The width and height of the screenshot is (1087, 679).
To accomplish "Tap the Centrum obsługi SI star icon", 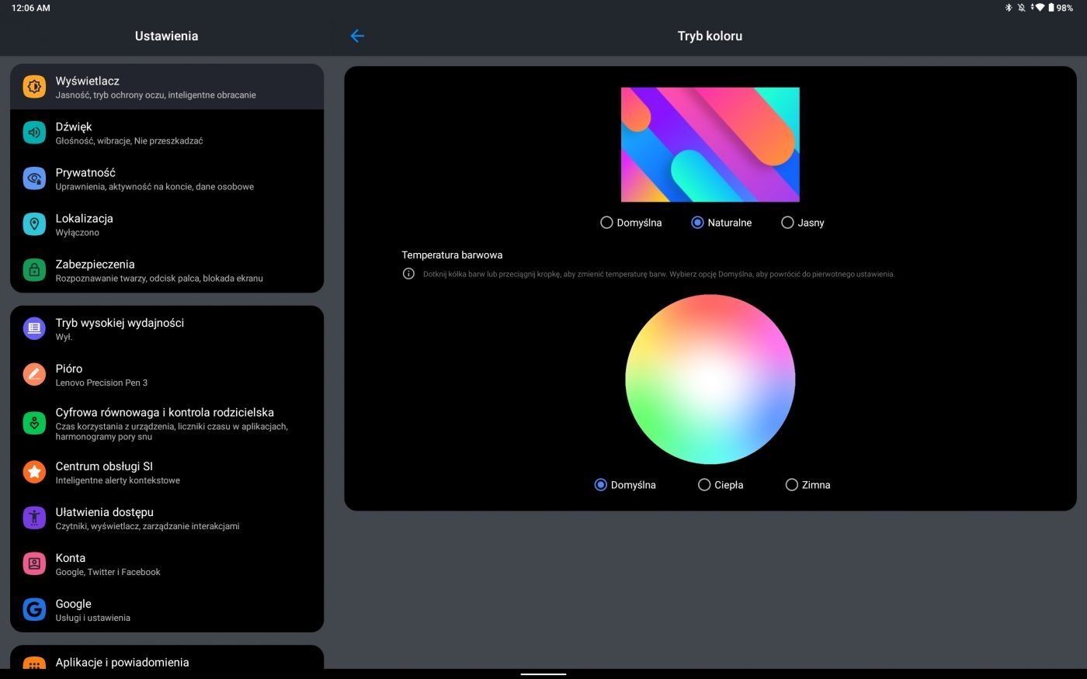I will click(x=34, y=472).
